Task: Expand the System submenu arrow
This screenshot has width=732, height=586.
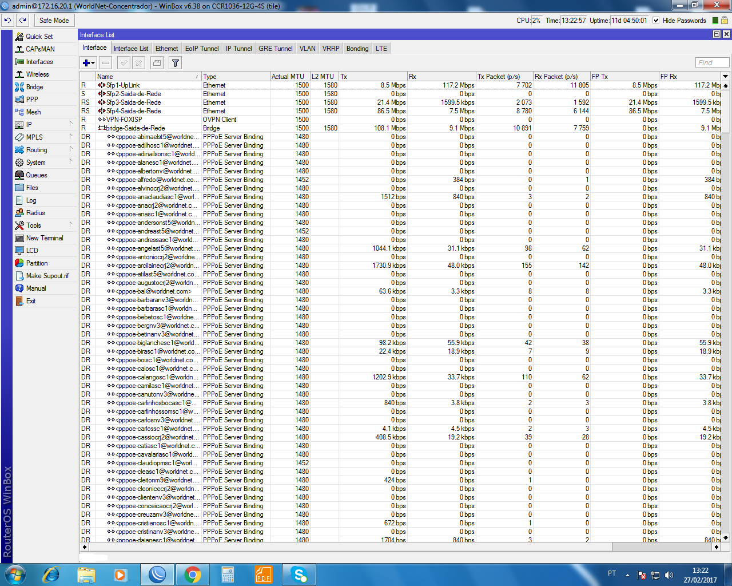Action: click(71, 162)
